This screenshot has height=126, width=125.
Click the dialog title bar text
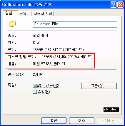[27, 4]
